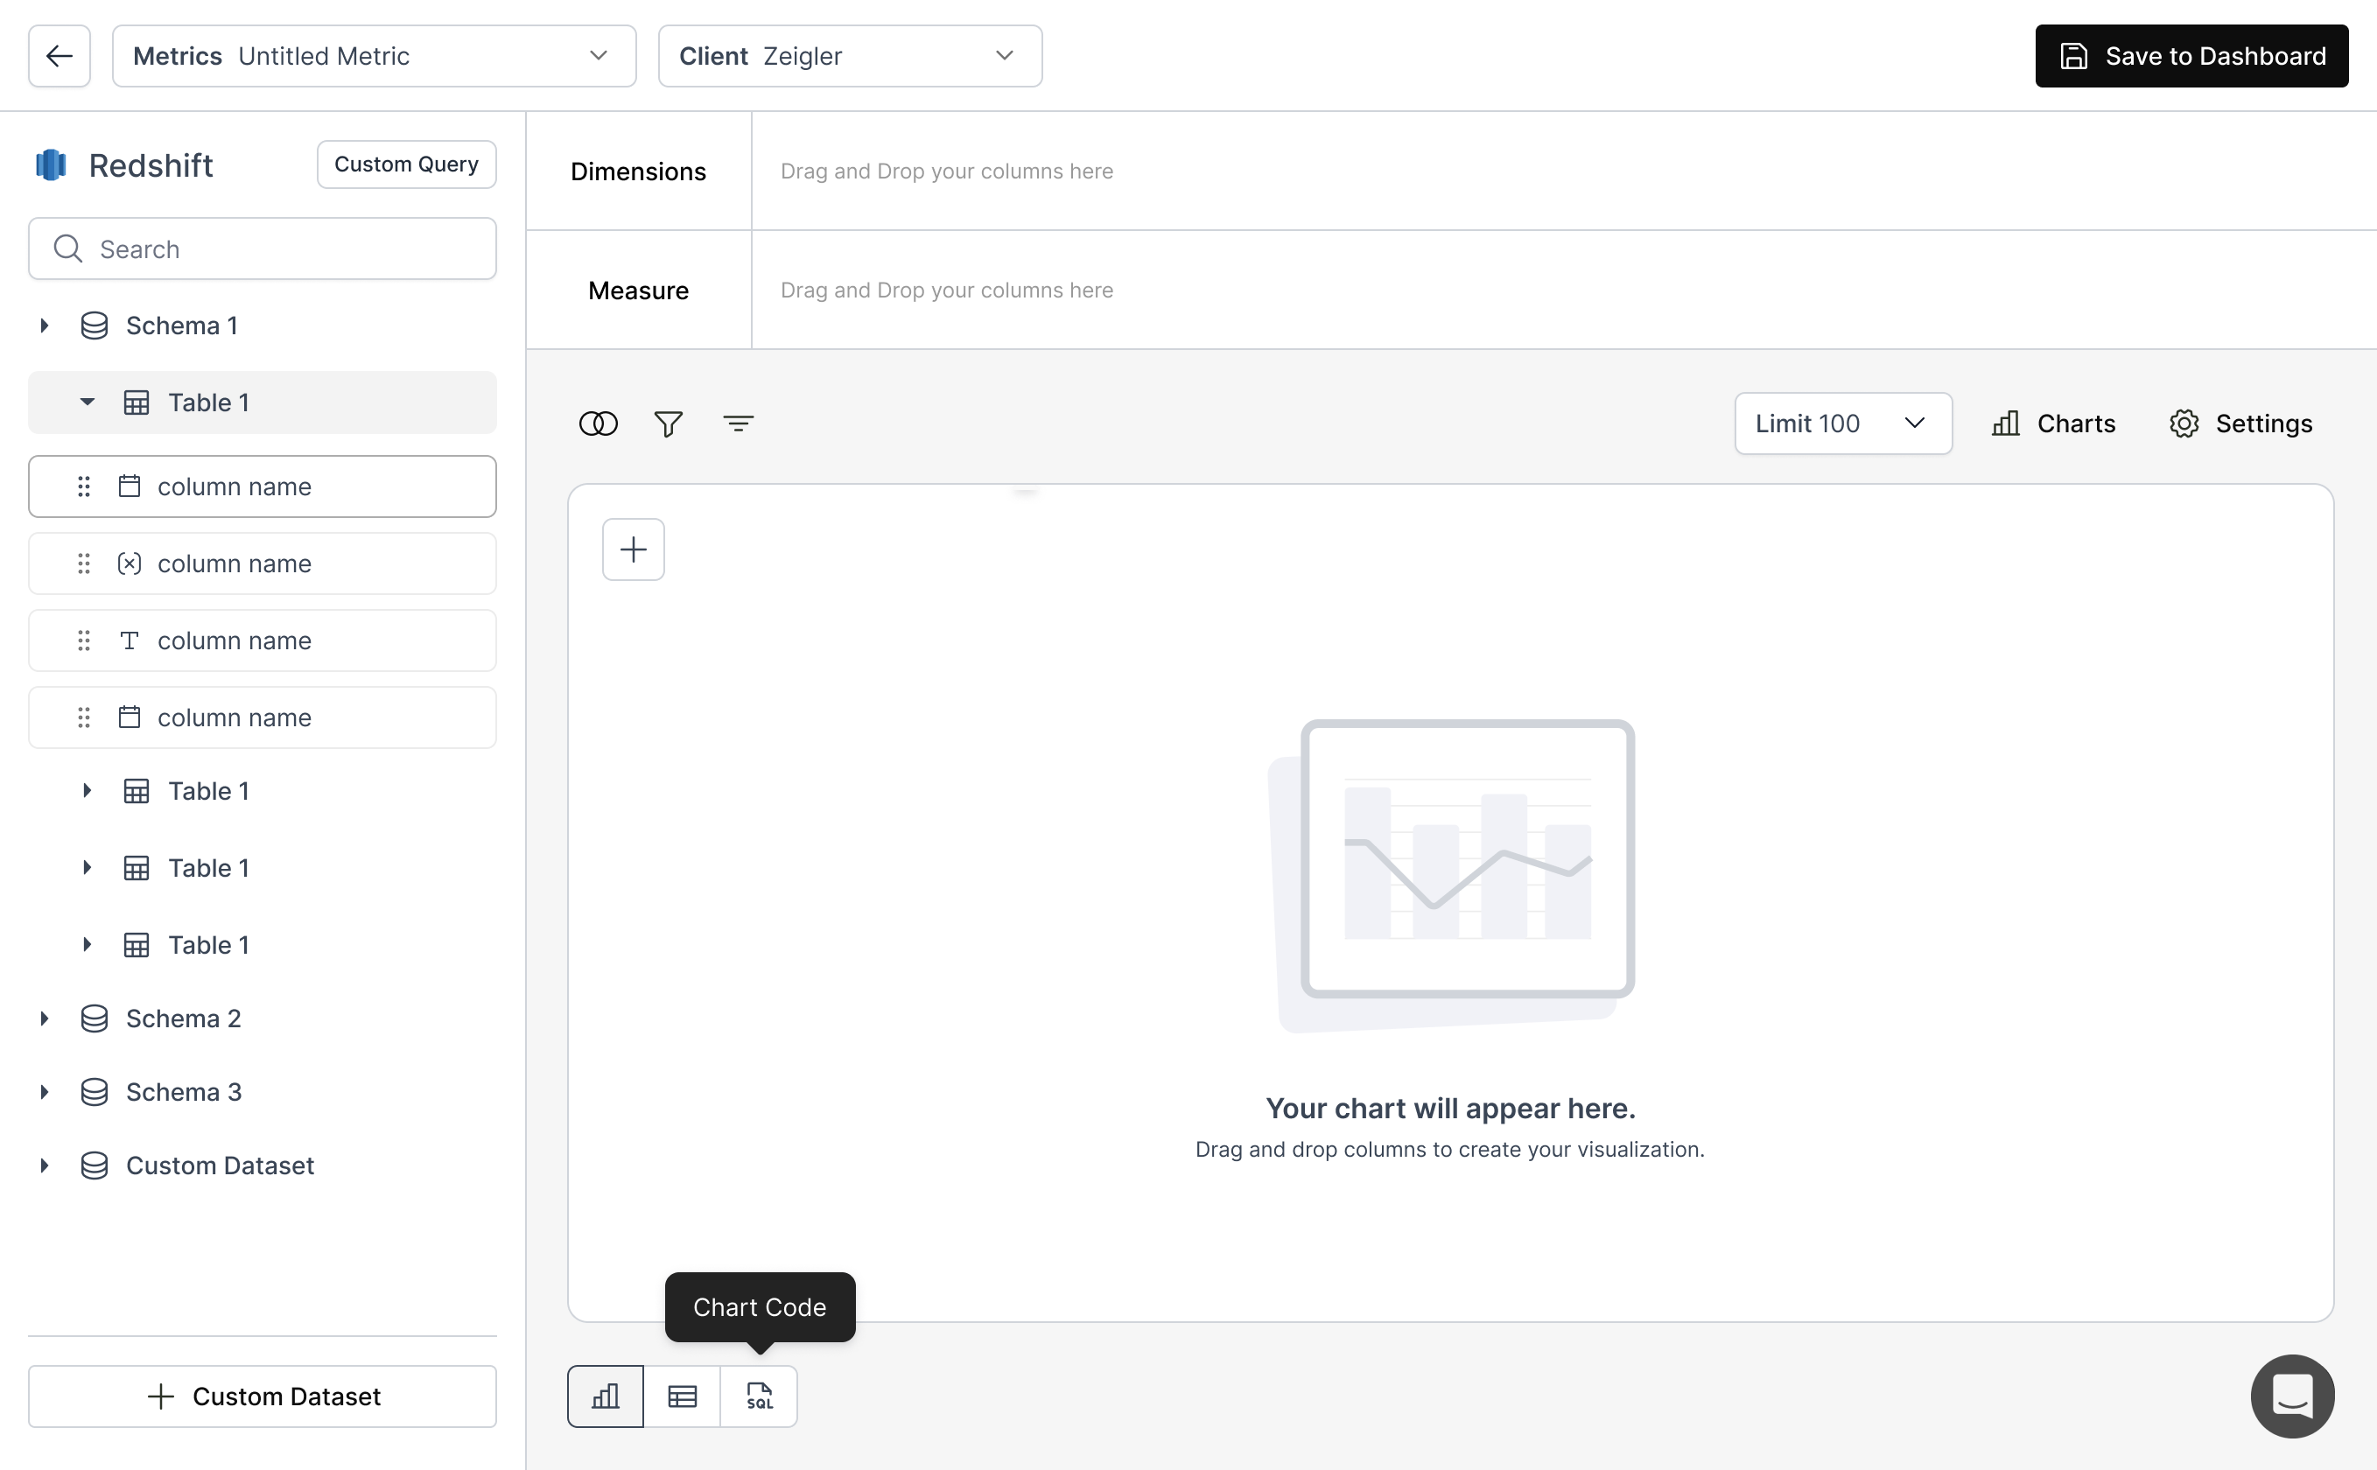
Task: Click Save to Dashboard button
Action: tap(2191, 56)
